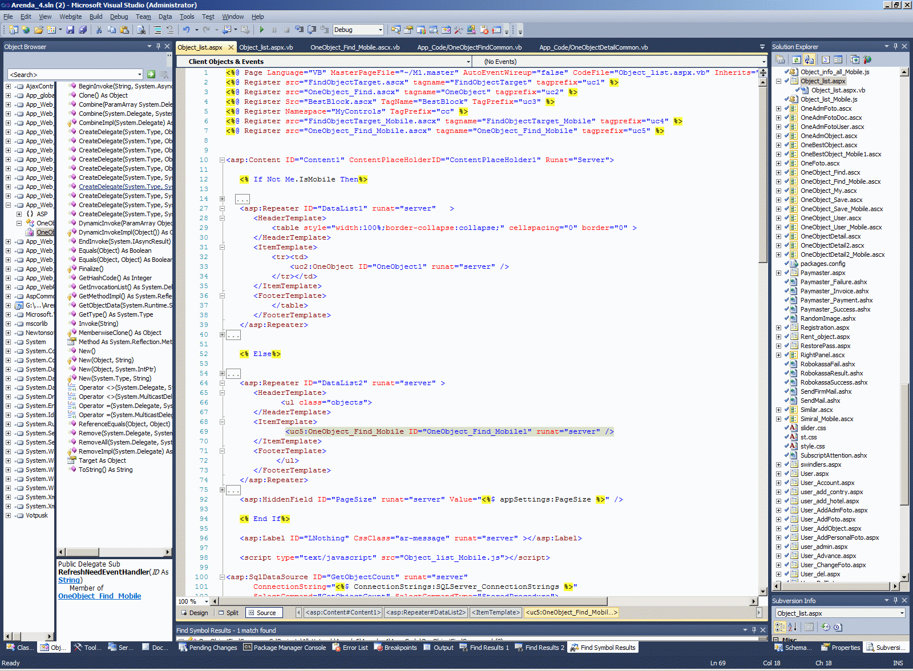Select packages.config in Solution Explorer
913x671 pixels.
(x=822, y=264)
